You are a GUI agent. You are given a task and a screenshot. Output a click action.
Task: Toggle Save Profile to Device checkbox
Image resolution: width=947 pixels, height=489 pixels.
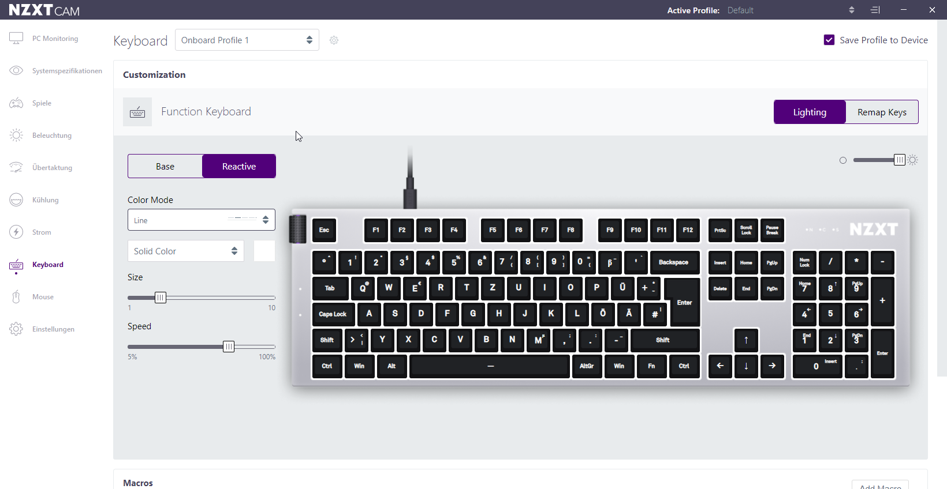829,40
